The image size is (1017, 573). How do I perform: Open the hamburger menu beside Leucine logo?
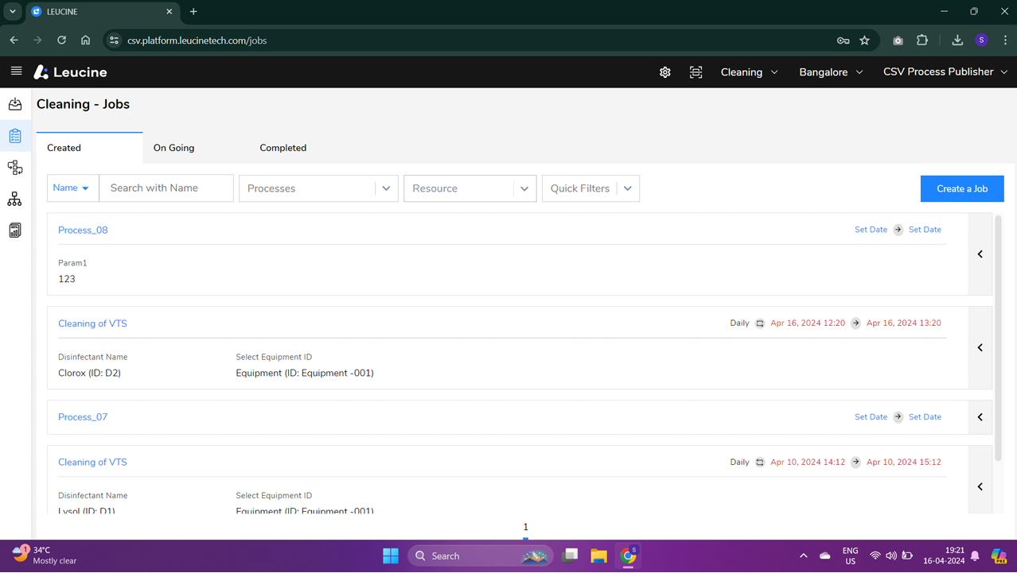pyautogui.click(x=15, y=72)
